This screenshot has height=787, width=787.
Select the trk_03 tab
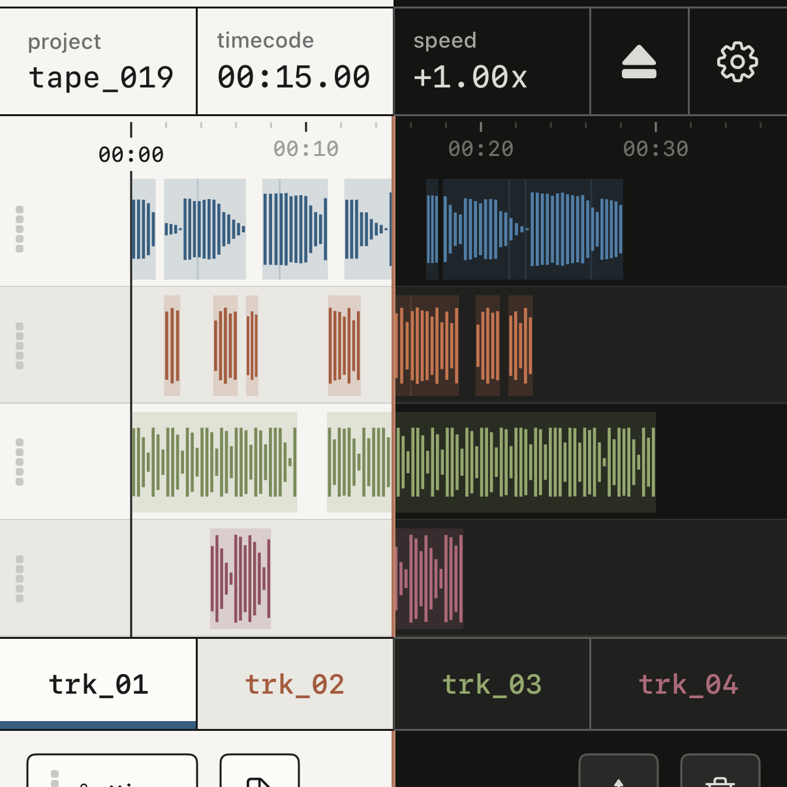(x=492, y=684)
